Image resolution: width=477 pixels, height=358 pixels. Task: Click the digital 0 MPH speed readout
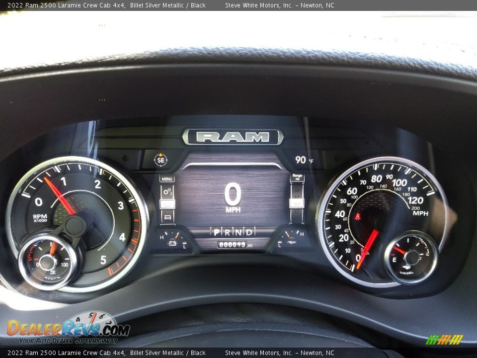[233, 197]
